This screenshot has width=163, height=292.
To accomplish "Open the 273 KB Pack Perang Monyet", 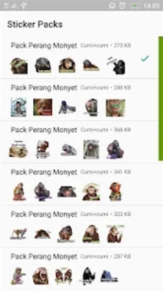I will pyautogui.click(x=79, y=58).
